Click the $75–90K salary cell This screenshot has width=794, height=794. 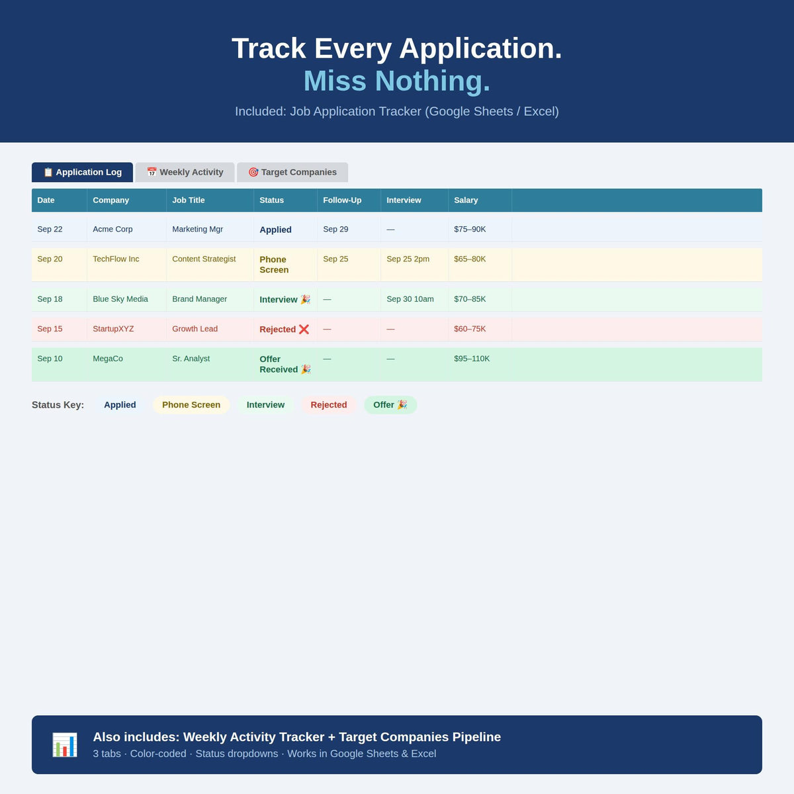[x=480, y=230]
